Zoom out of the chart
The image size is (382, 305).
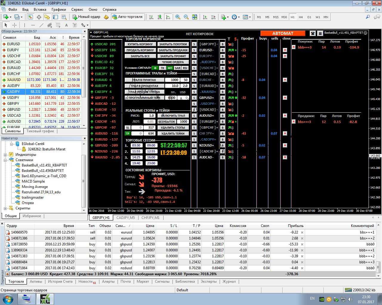coord(186,17)
